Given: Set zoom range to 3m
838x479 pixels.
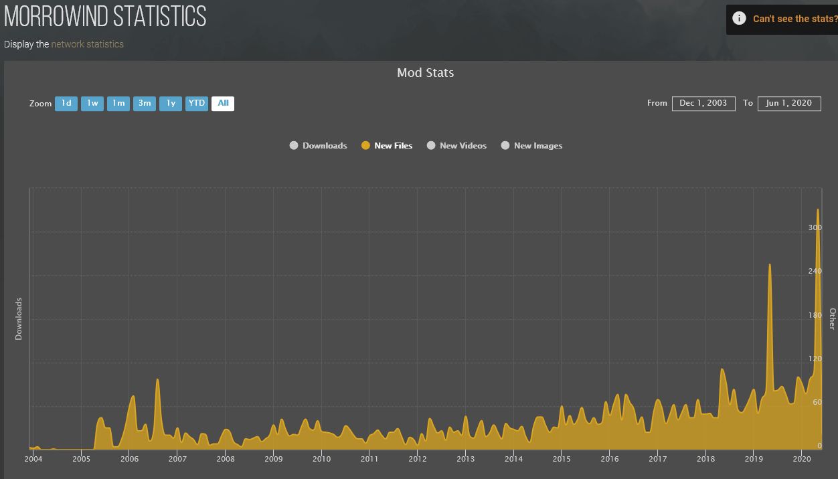Looking at the screenshot, I should [x=145, y=103].
